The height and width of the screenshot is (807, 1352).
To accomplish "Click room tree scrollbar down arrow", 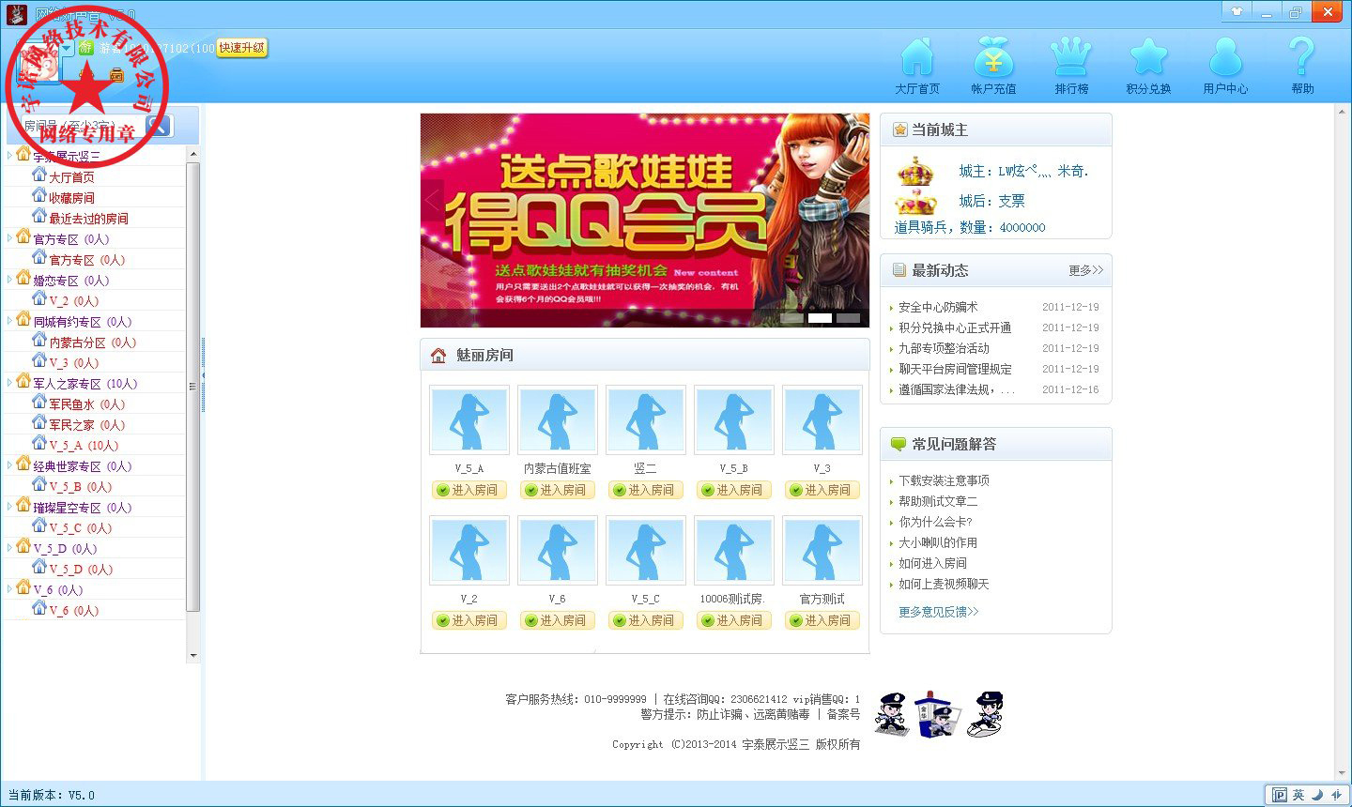I will pos(193,656).
